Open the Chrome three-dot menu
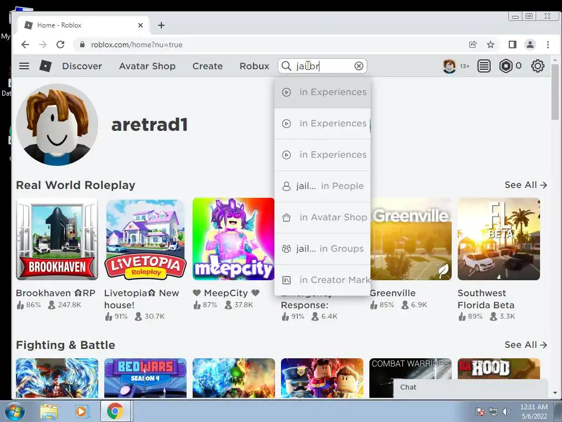Screen dimensions: 562x422 [548, 45]
